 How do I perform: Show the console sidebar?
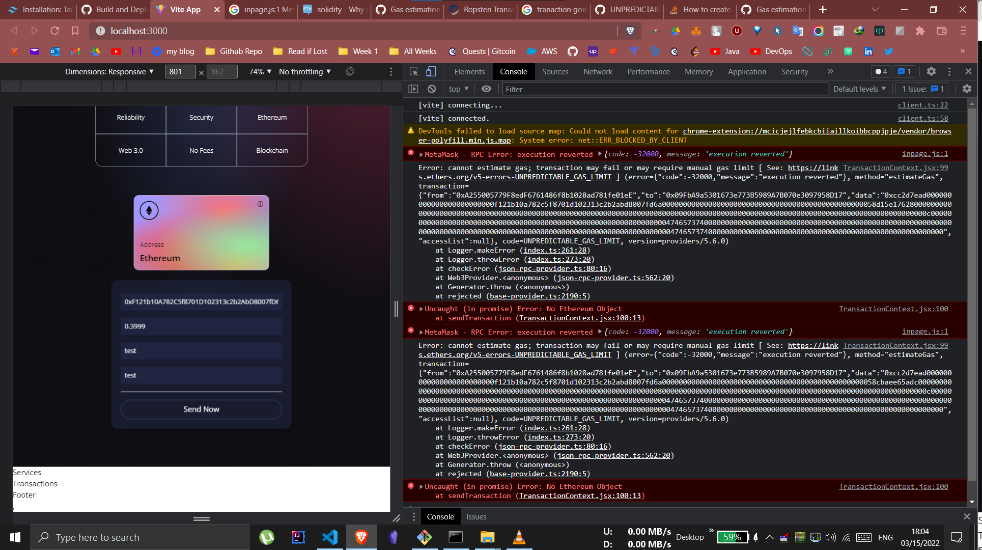click(x=413, y=89)
